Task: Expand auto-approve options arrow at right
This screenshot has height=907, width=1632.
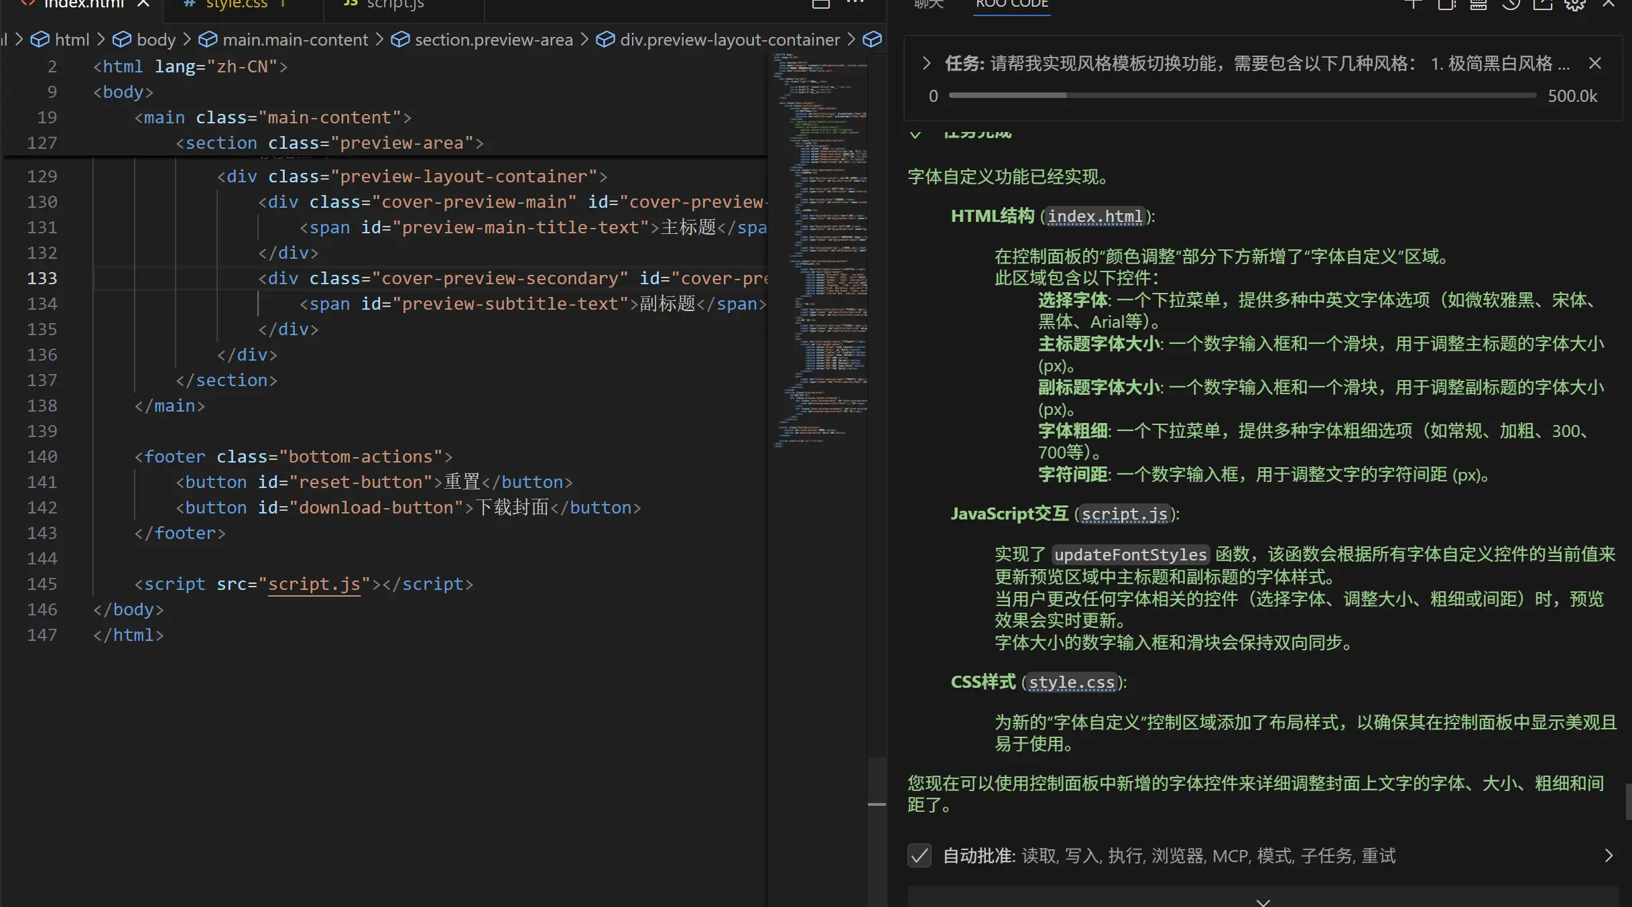Action: click(1609, 855)
